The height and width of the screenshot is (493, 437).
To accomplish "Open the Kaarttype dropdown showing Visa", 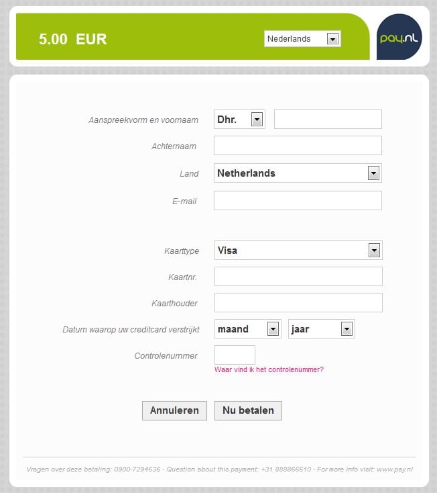I will coord(298,251).
